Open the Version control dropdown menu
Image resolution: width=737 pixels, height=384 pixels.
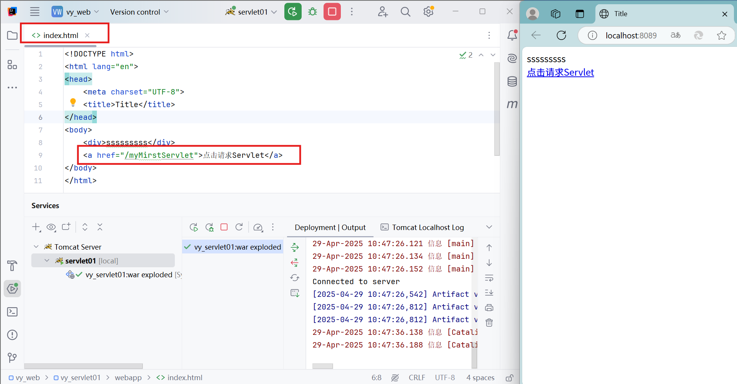[x=139, y=12]
